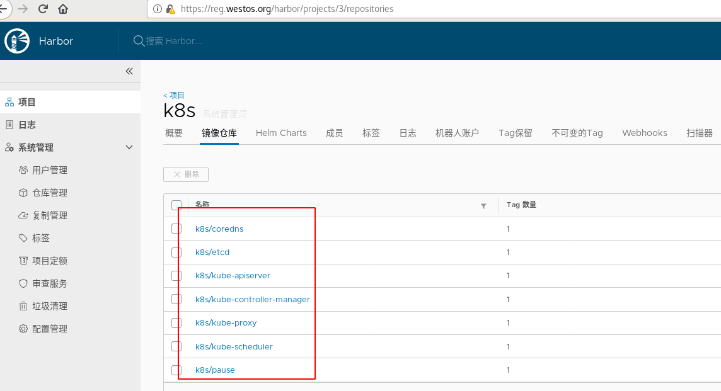Click the 审查服务 shield icon
This screenshot has height=391, width=721.
click(x=23, y=283)
